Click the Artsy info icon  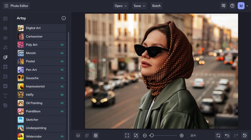coord(64,18)
